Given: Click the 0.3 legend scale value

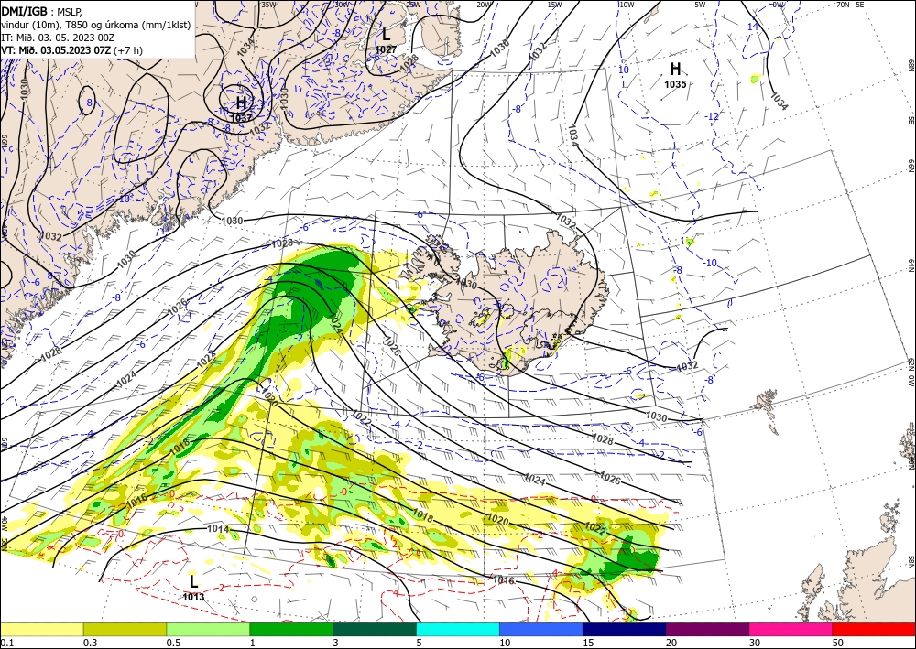Looking at the screenshot, I should tap(91, 643).
